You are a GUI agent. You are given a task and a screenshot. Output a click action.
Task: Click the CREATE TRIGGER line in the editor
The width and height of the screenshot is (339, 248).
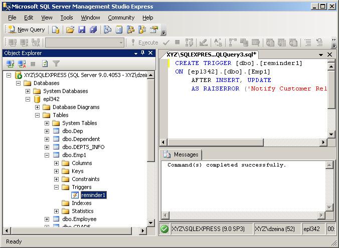[x=239, y=63]
